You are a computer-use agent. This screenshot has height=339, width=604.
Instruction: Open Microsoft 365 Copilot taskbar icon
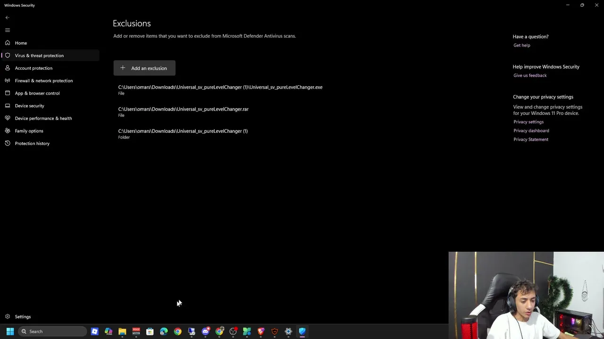click(x=109, y=331)
